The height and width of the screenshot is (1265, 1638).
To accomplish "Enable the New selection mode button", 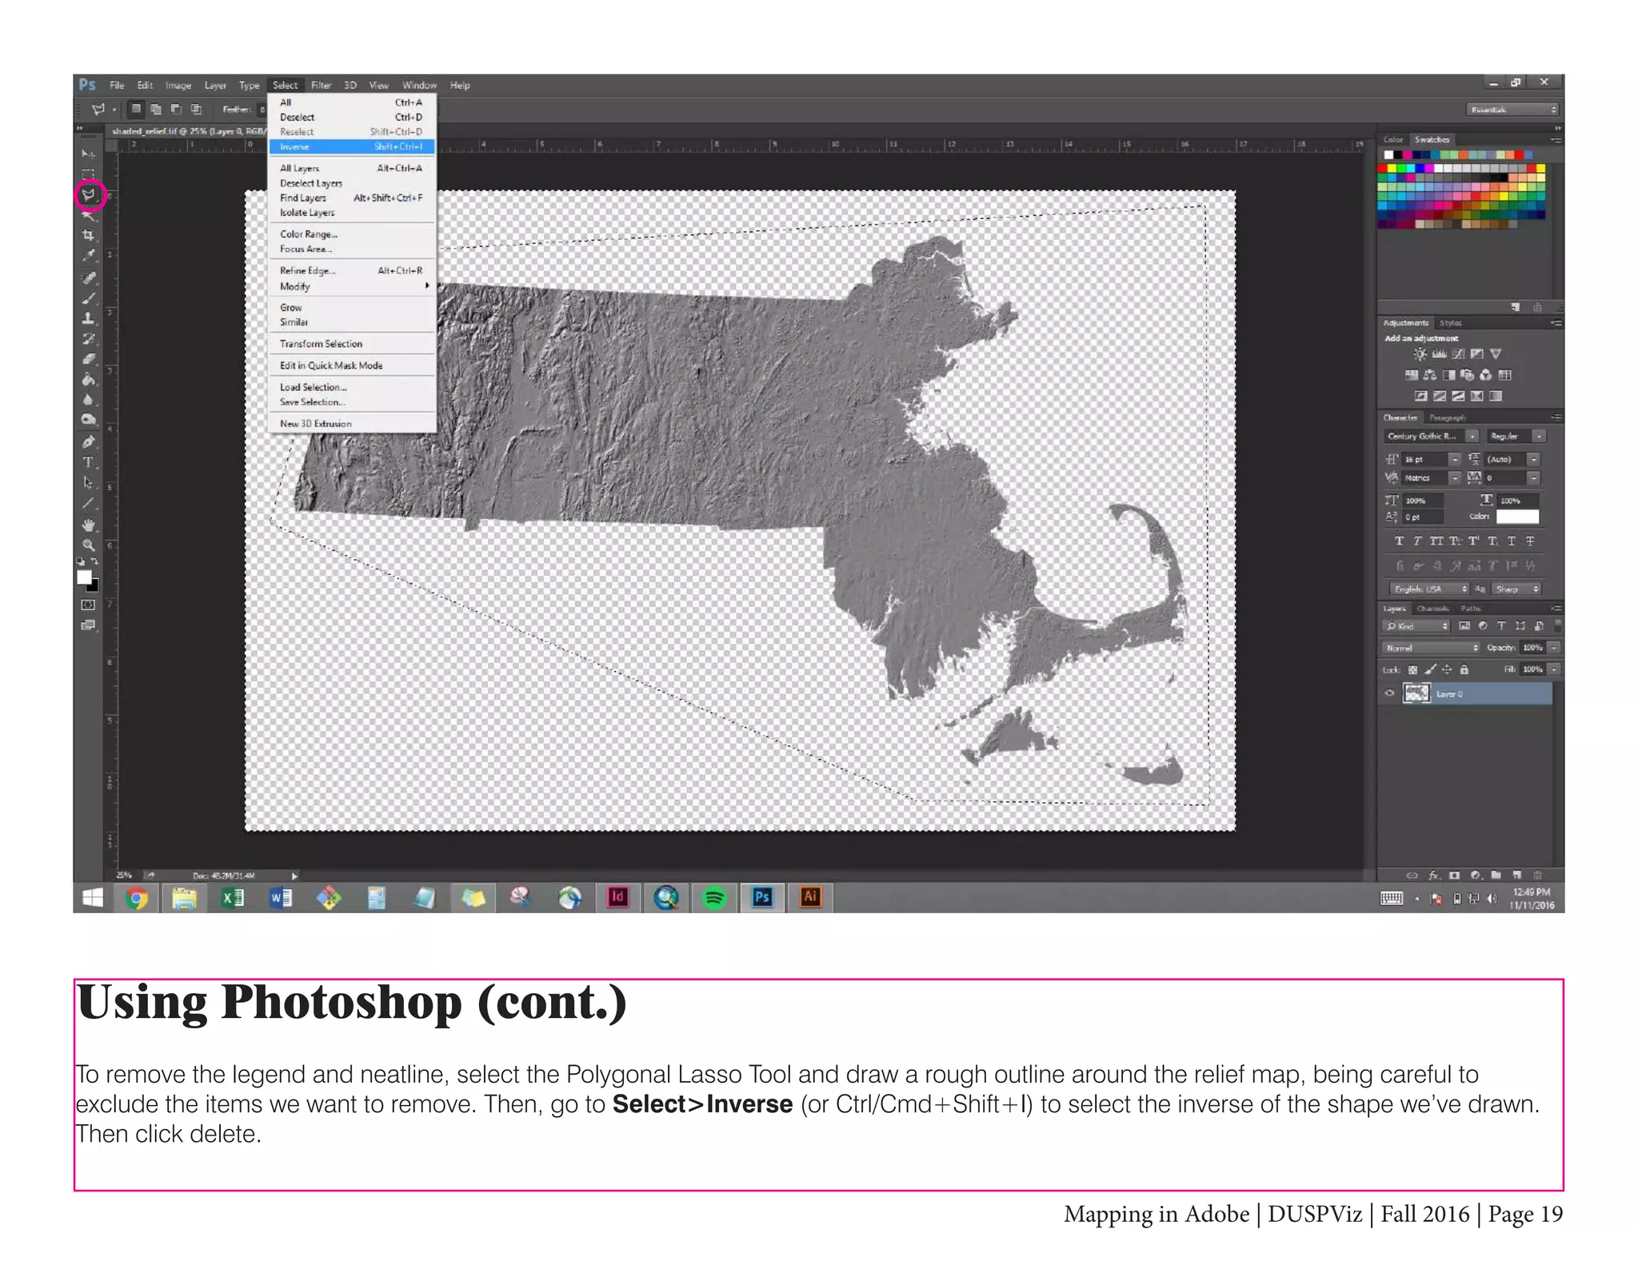I will 136,109.
